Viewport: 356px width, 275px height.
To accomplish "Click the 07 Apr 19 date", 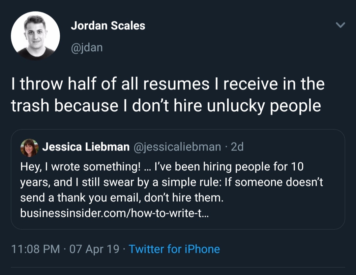I will (x=94, y=249).
